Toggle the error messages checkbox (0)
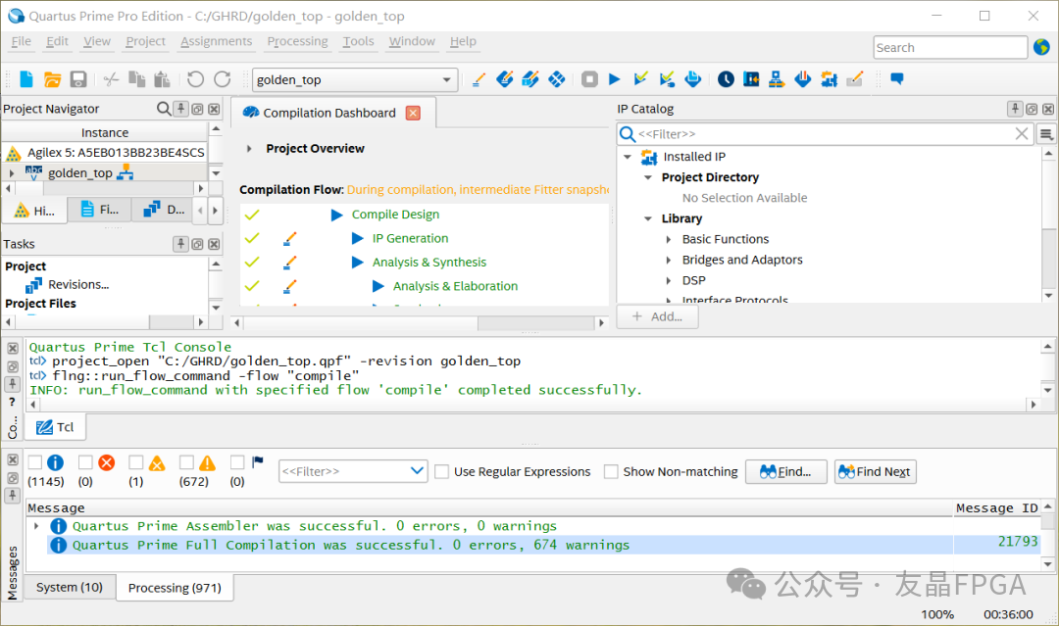 [x=85, y=462]
